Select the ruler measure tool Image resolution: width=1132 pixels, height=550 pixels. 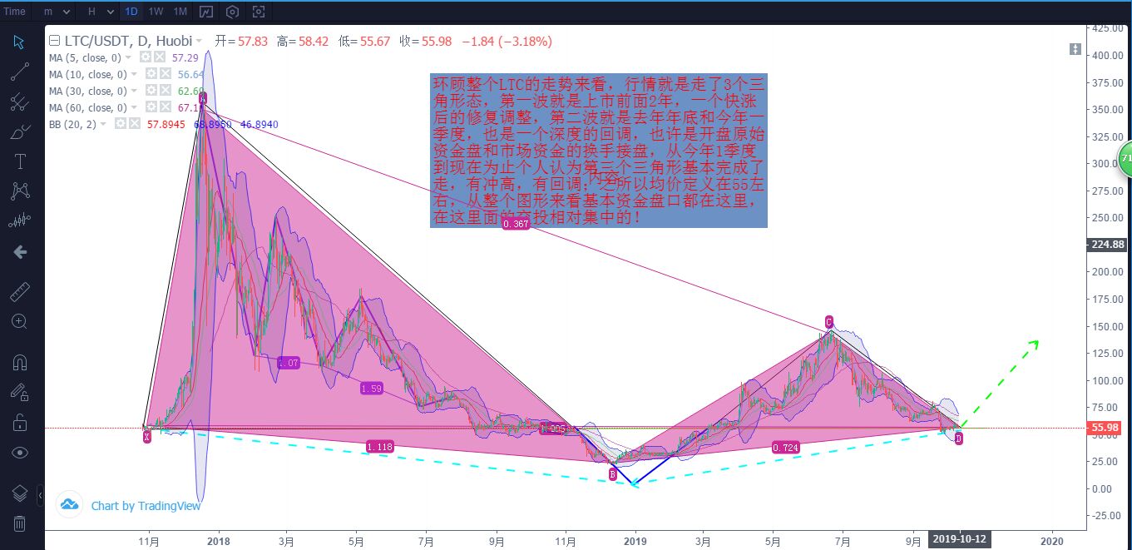click(x=19, y=292)
